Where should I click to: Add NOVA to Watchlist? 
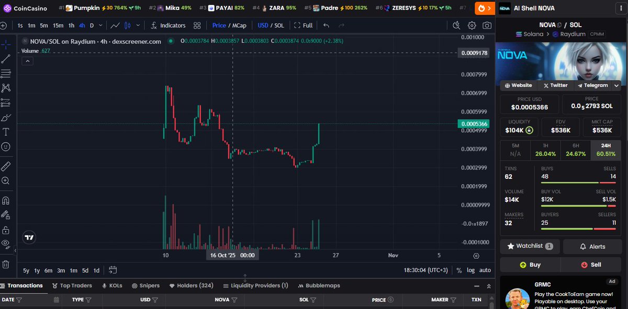(530, 246)
